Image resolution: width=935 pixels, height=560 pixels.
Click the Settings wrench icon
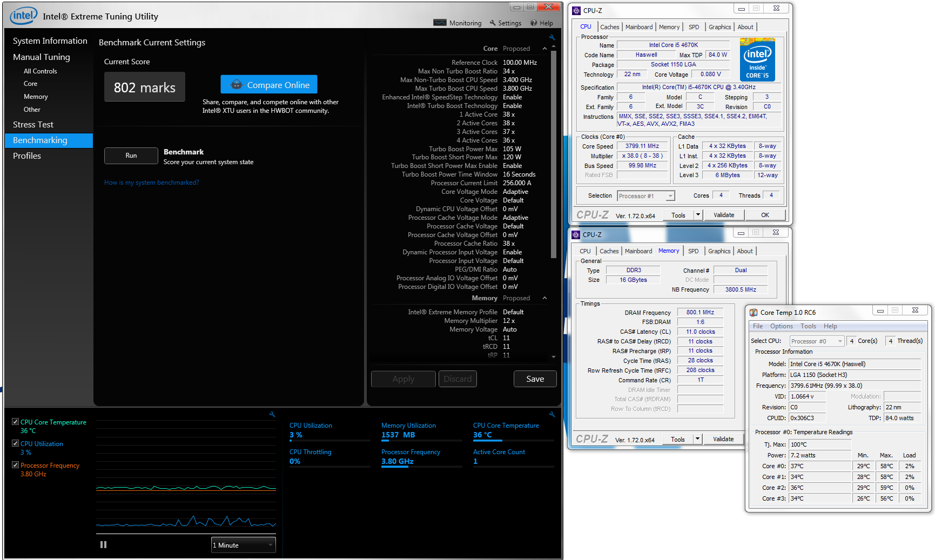493,23
